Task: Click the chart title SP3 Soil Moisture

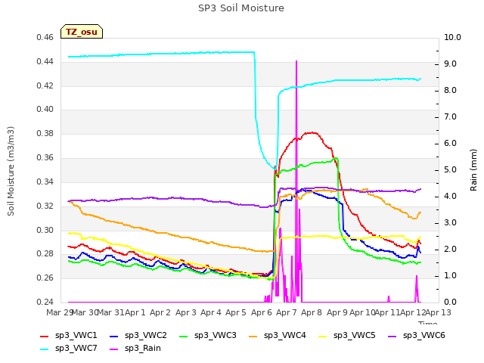Action: tap(241, 8)
